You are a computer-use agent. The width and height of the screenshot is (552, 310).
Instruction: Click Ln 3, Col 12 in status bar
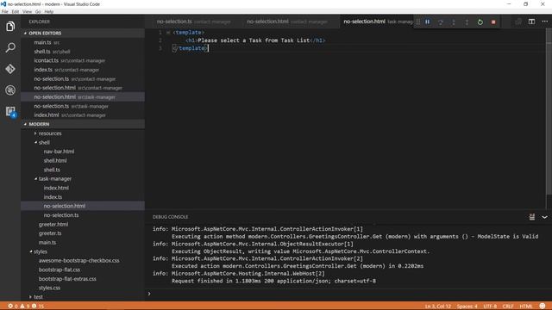437,307
